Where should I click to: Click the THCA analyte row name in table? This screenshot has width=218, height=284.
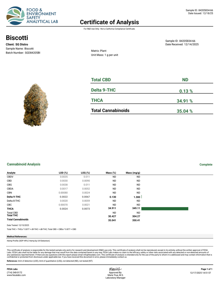pos(10,209)
